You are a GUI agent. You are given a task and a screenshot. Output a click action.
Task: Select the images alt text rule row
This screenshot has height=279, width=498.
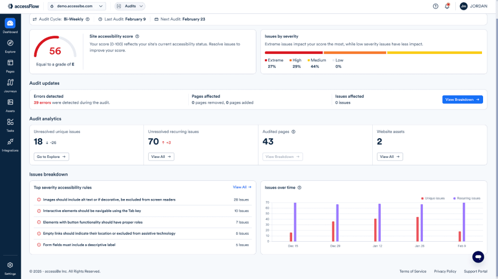(x=142, y=200)
